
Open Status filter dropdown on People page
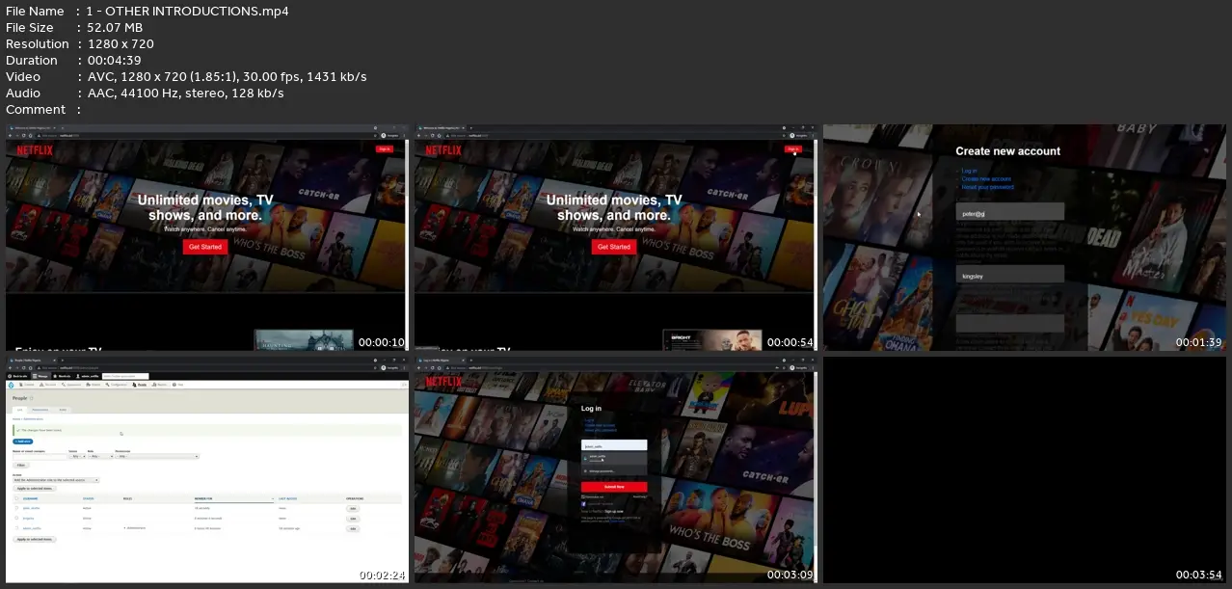(77, 456)
